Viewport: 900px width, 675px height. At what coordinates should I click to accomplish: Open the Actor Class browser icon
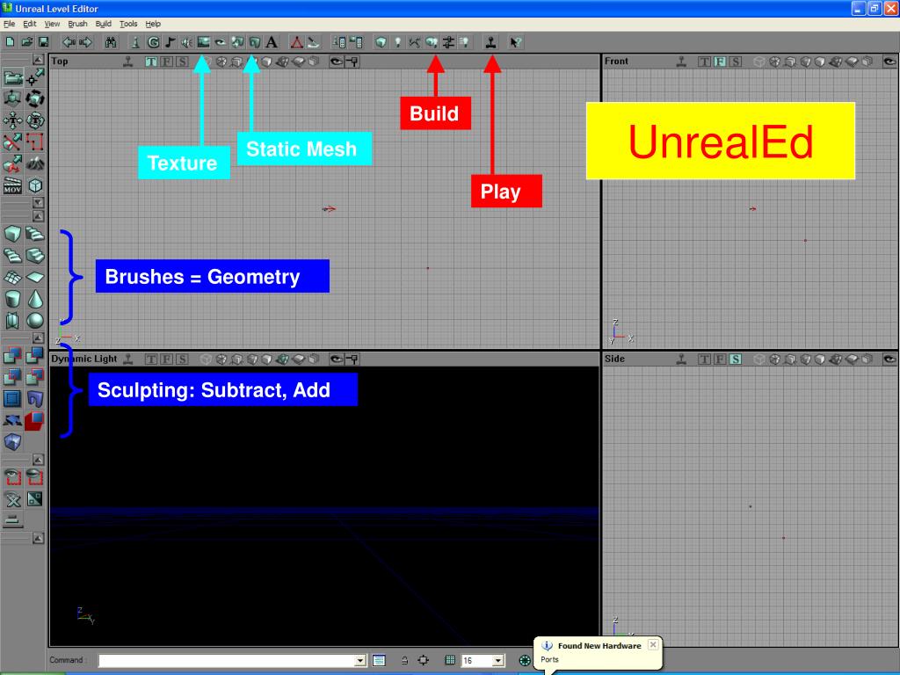tap(135, 42)
